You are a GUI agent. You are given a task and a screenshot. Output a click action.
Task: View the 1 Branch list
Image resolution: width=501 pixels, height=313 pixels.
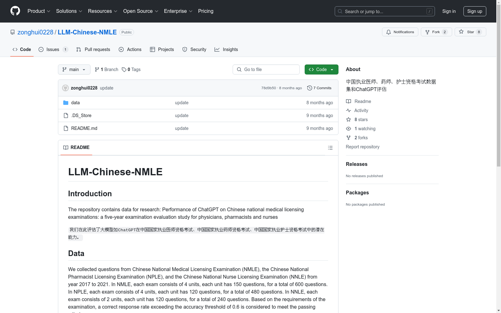coord(106,69)
